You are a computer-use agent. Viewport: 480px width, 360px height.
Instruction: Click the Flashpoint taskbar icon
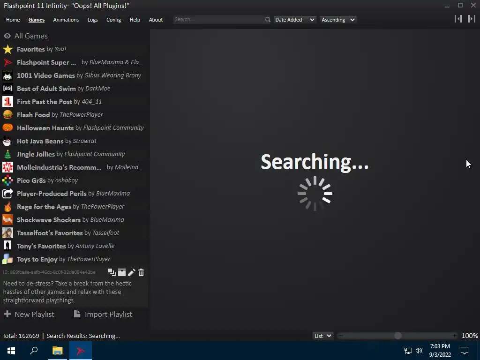coord(81,351)
